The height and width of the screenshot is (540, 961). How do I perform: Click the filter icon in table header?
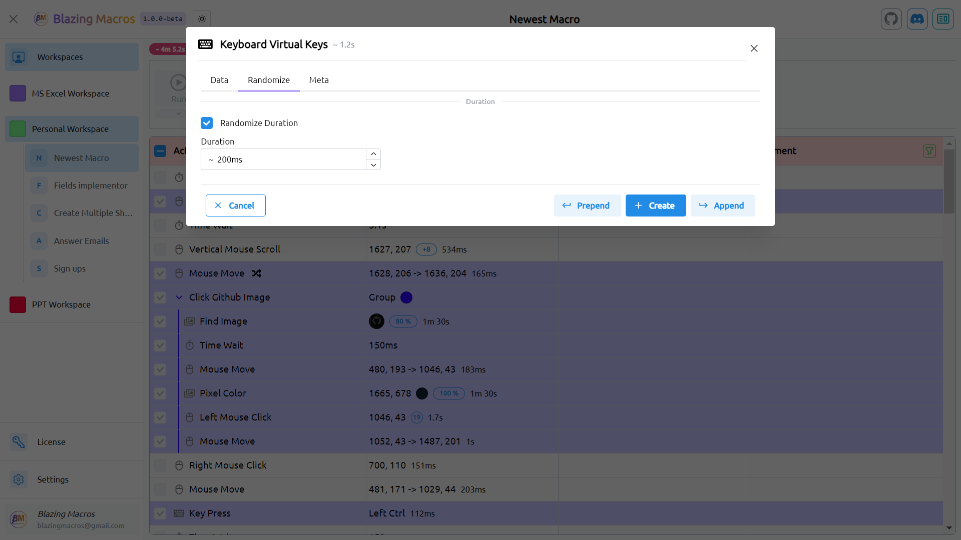pyautogui.click(x=929, y=151)
